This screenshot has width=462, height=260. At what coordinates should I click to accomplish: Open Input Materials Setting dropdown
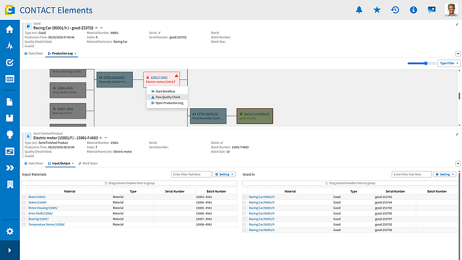point(224,174)
